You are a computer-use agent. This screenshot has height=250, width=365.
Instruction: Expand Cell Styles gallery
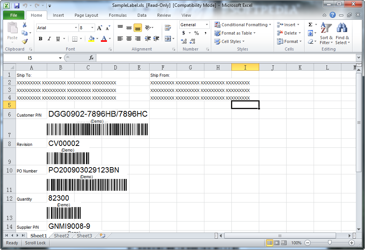coord(230,41)
